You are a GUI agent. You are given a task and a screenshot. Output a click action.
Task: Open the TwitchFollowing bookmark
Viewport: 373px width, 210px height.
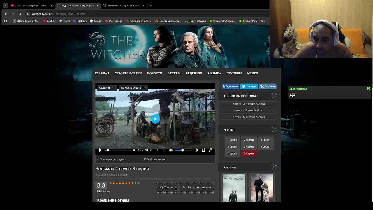point(196,21)
